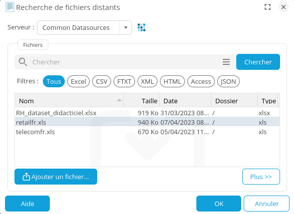Enable the Excel filter
Viewport: 294px width, 214px height.
[x=78, y=81]
